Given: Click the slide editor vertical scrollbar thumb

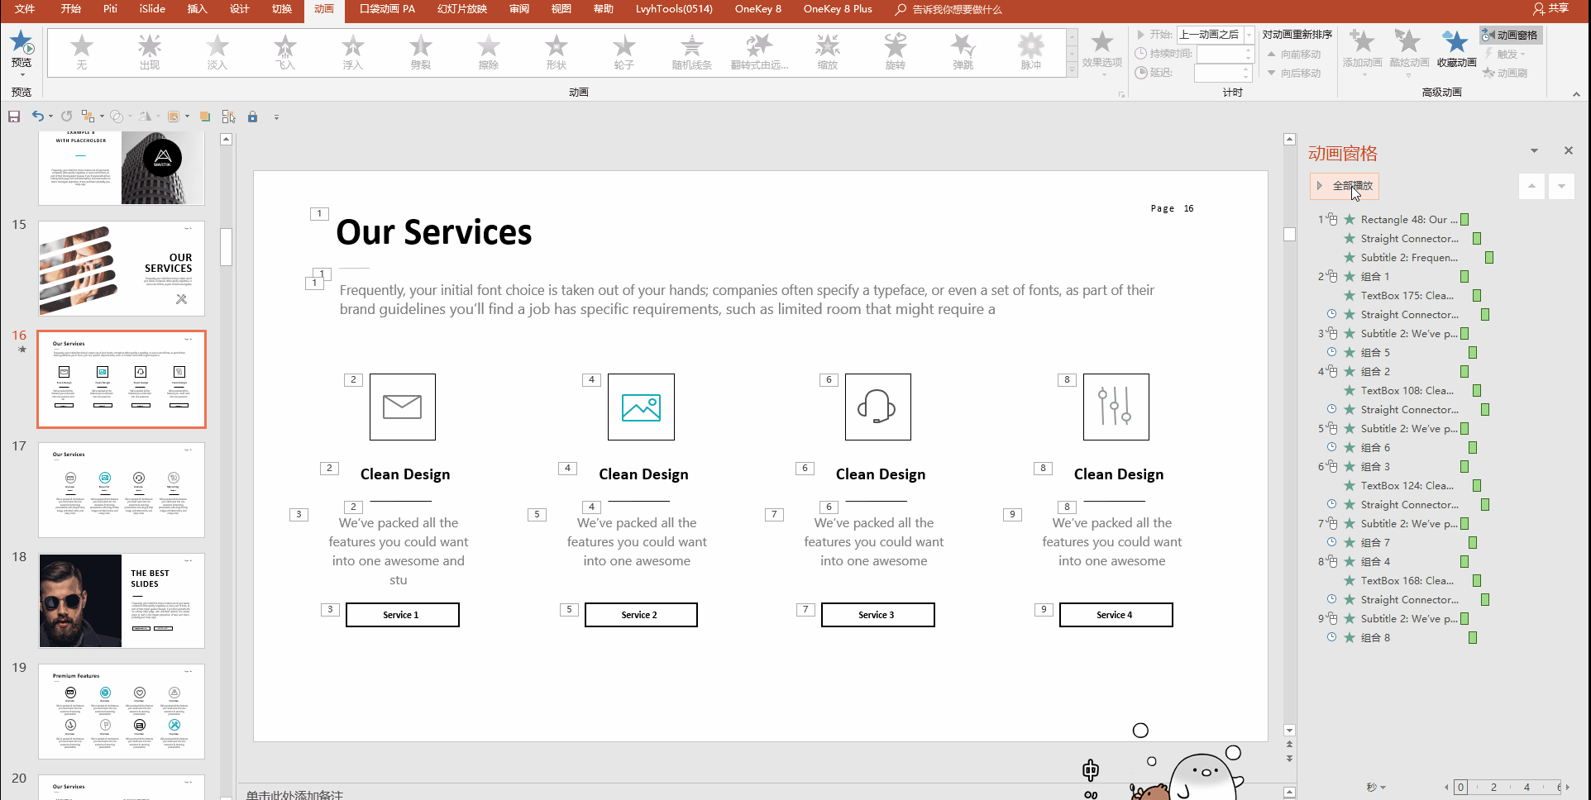Looking at the screenshot, I should click(x=1289, y=235).
